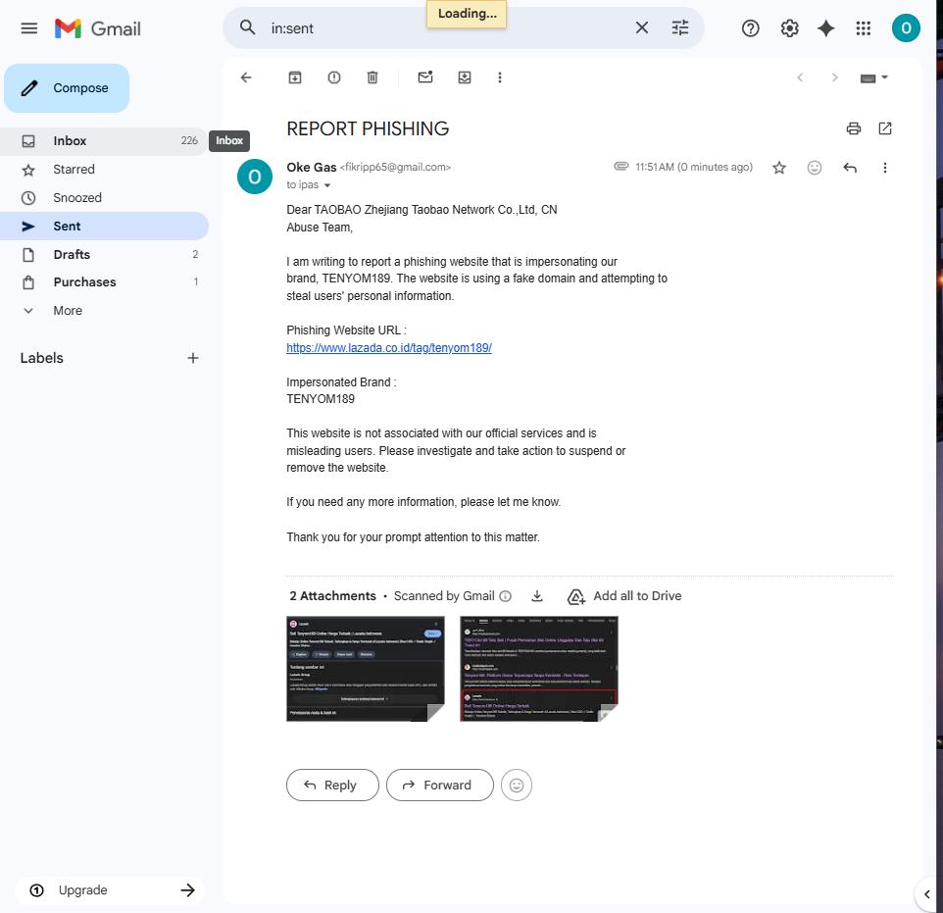Click the Move to Inbox icon
Viewport: 943px width, 913px height.
pyautogui.click(x=465, y=77)
